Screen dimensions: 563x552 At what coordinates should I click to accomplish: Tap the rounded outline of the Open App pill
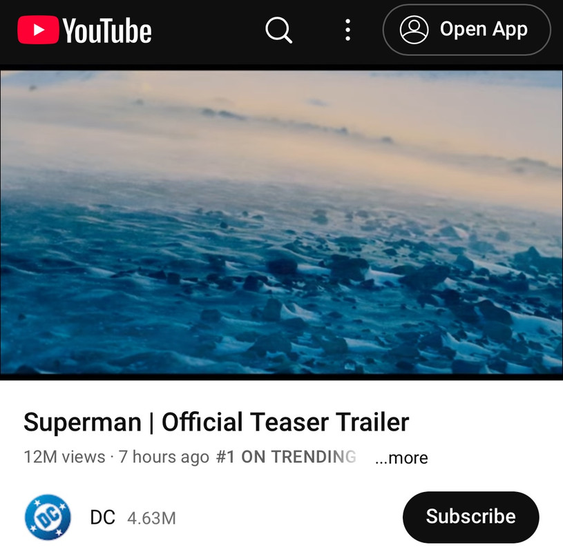coord(467,6)
